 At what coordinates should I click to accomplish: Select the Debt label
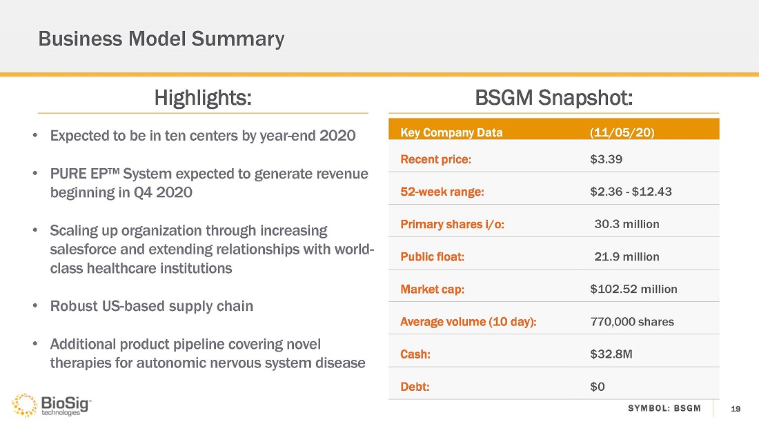point(415,386)
